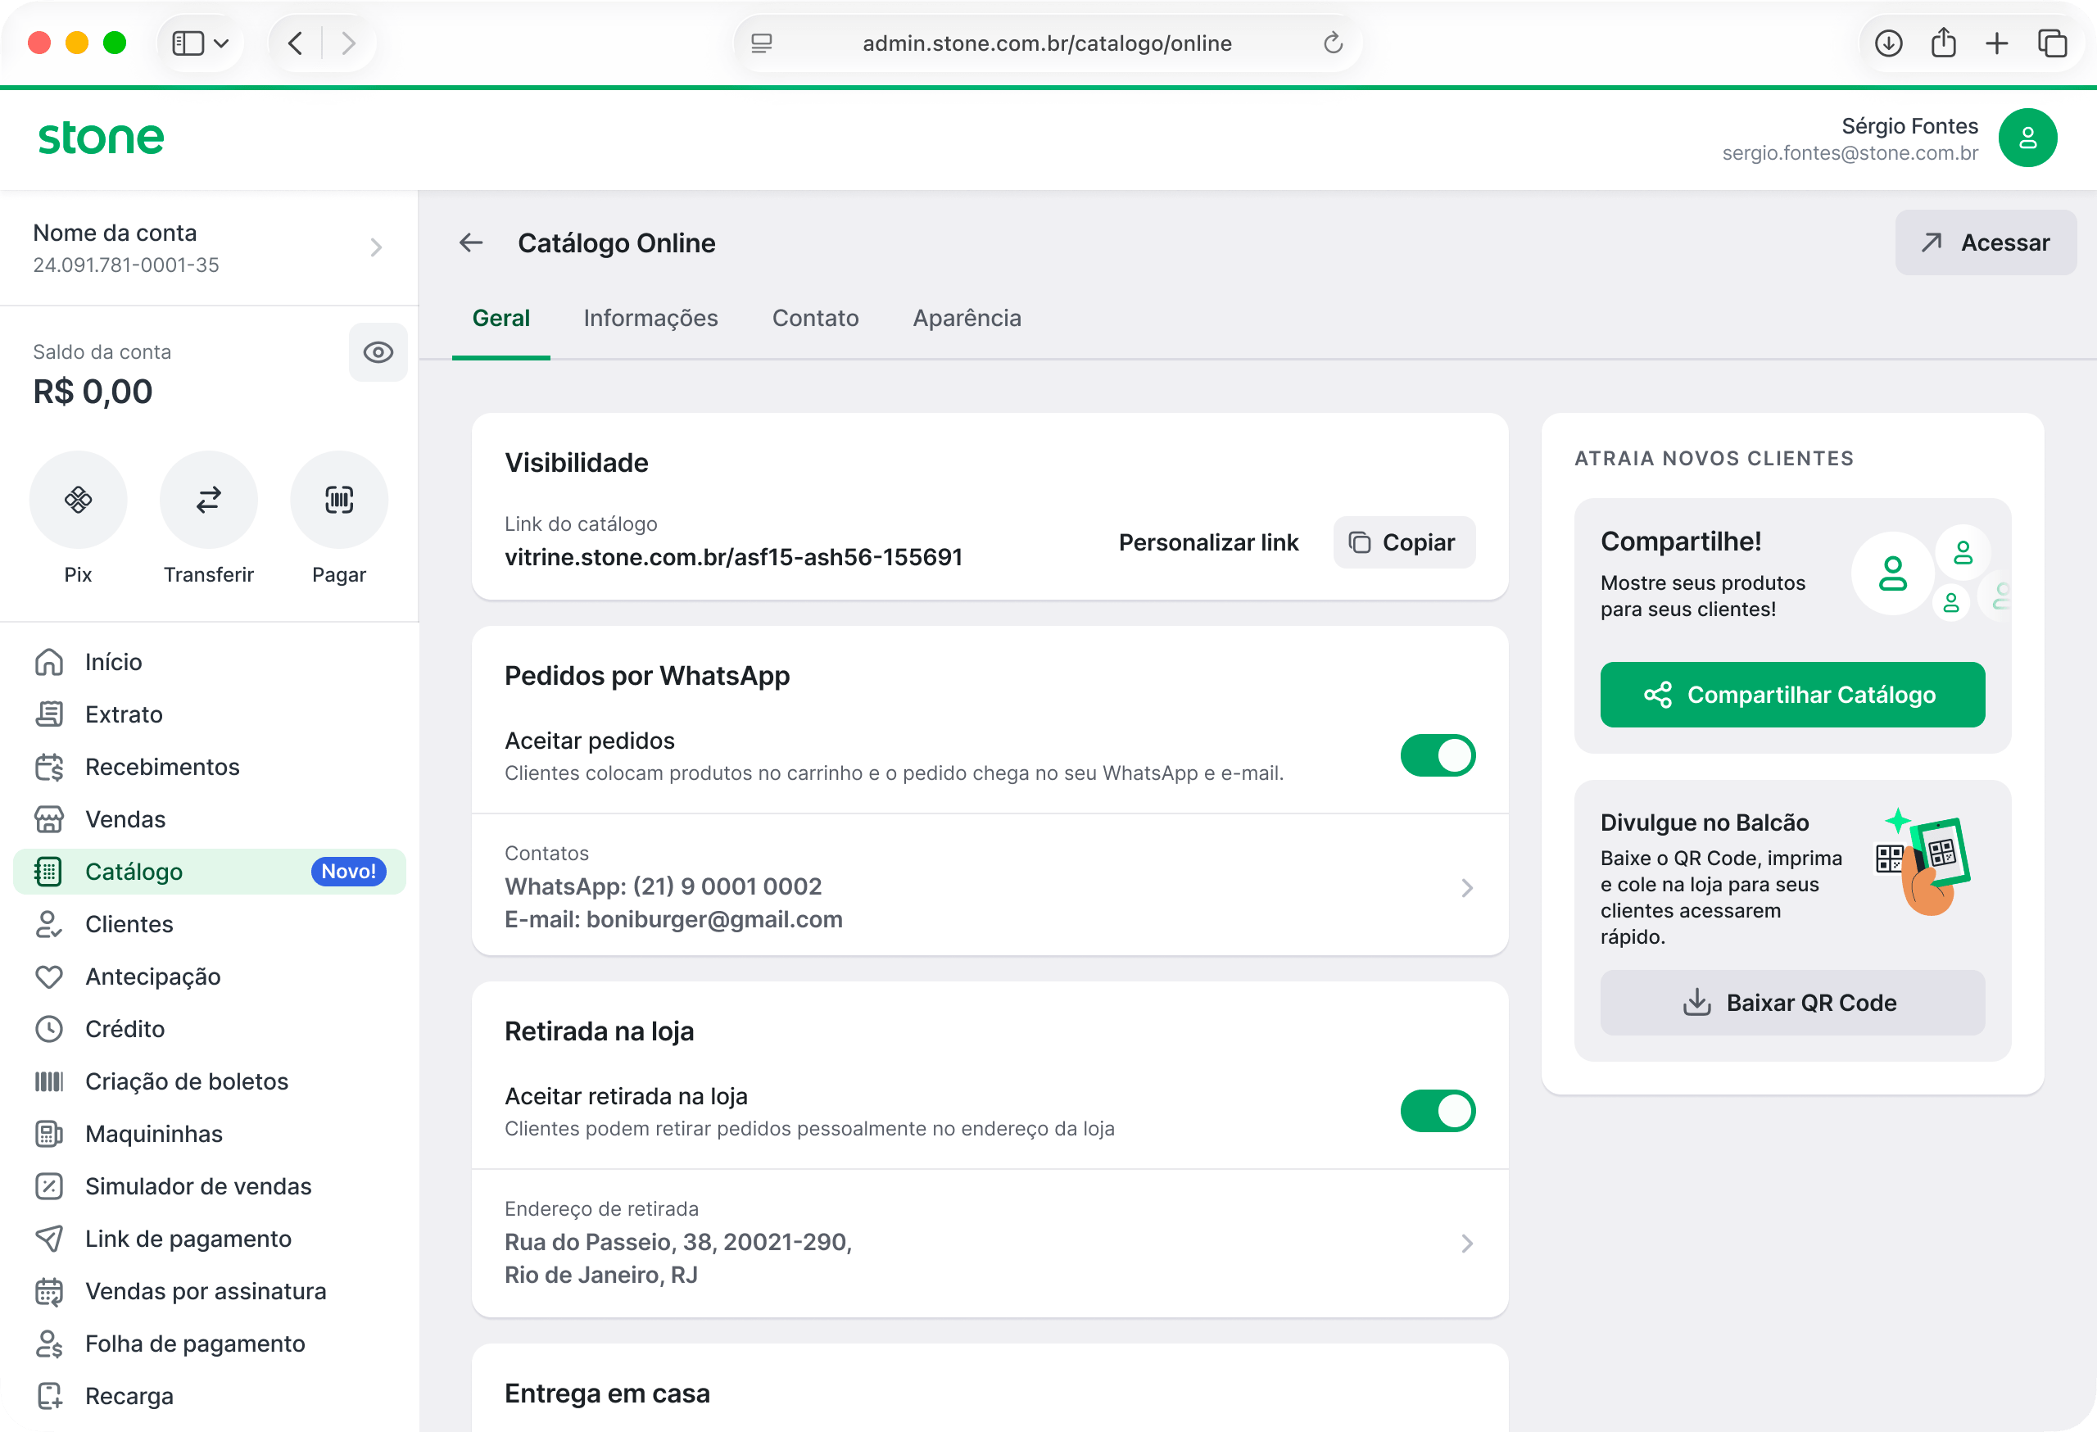
Task: Open Folha de pagamento
Action: [x=210, y=1342]
